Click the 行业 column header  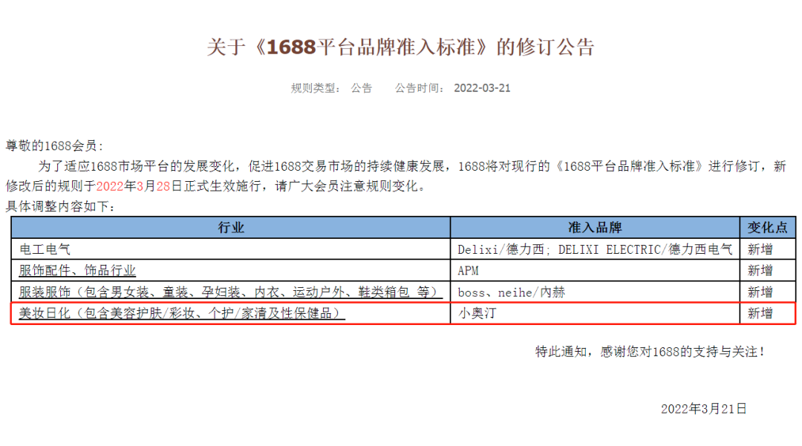[231, 227]
